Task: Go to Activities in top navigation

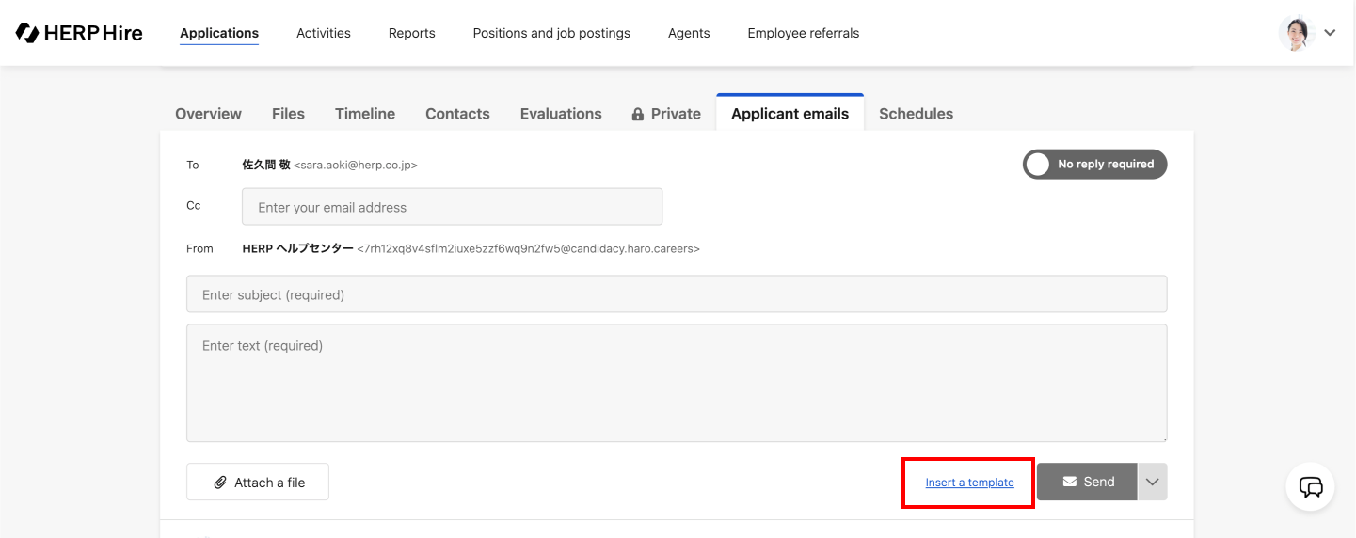Action: point(324,33)
